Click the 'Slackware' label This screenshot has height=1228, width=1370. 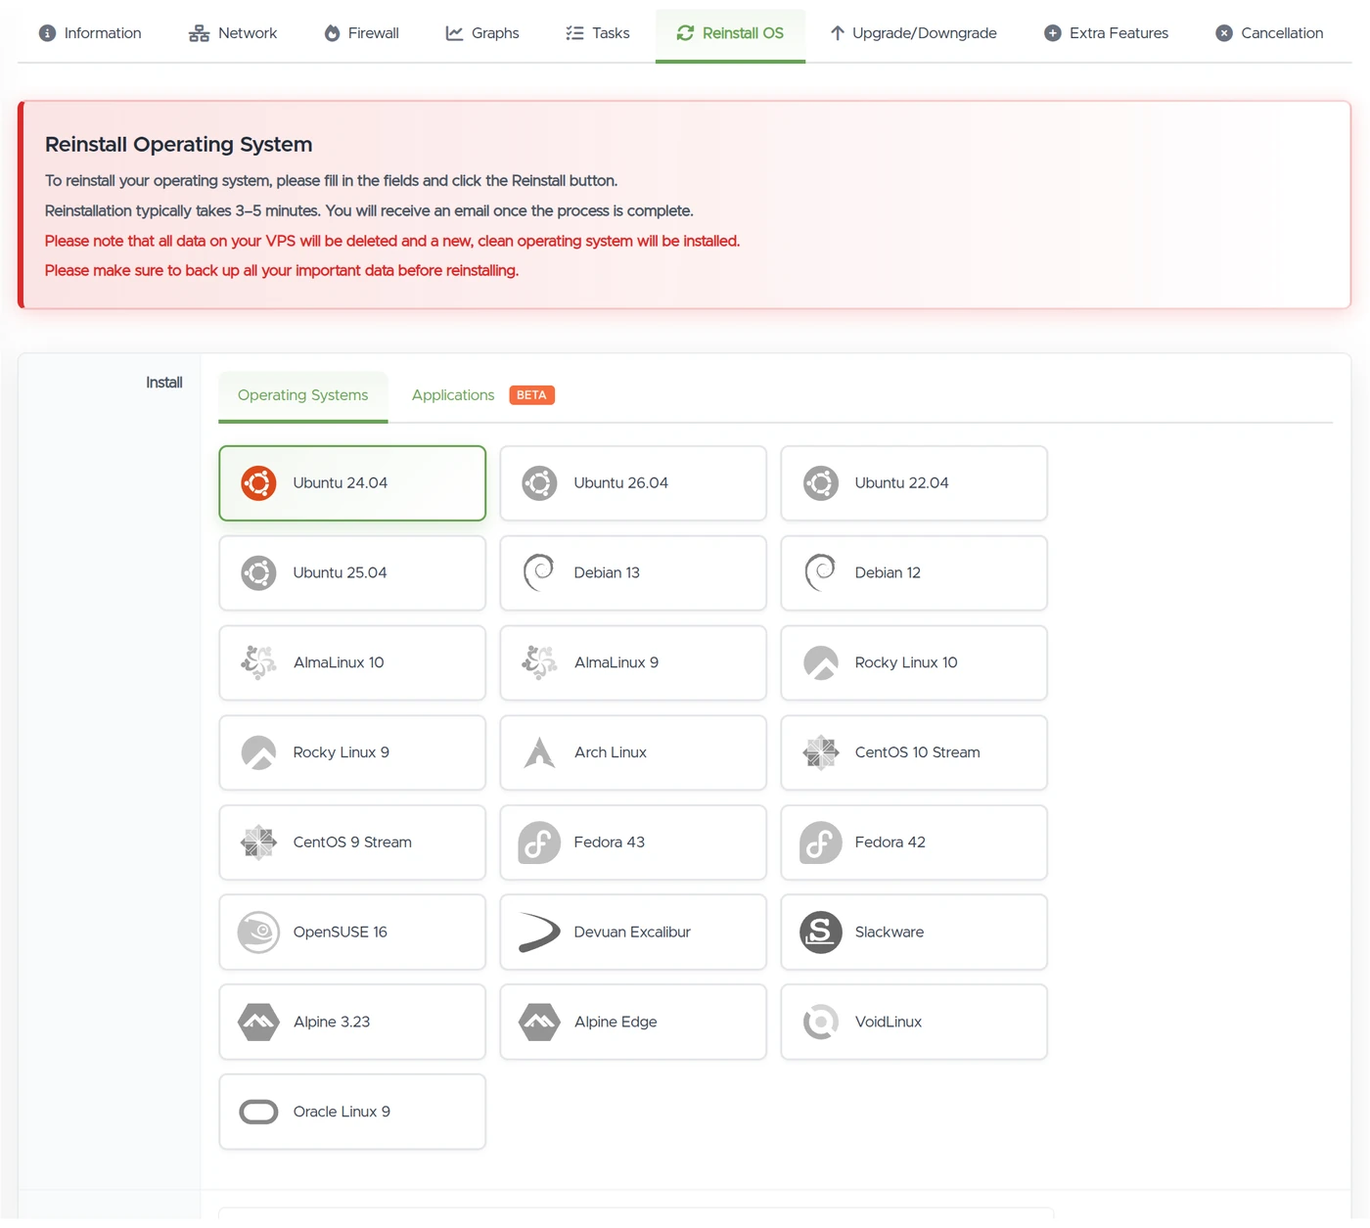pos(890,932)
